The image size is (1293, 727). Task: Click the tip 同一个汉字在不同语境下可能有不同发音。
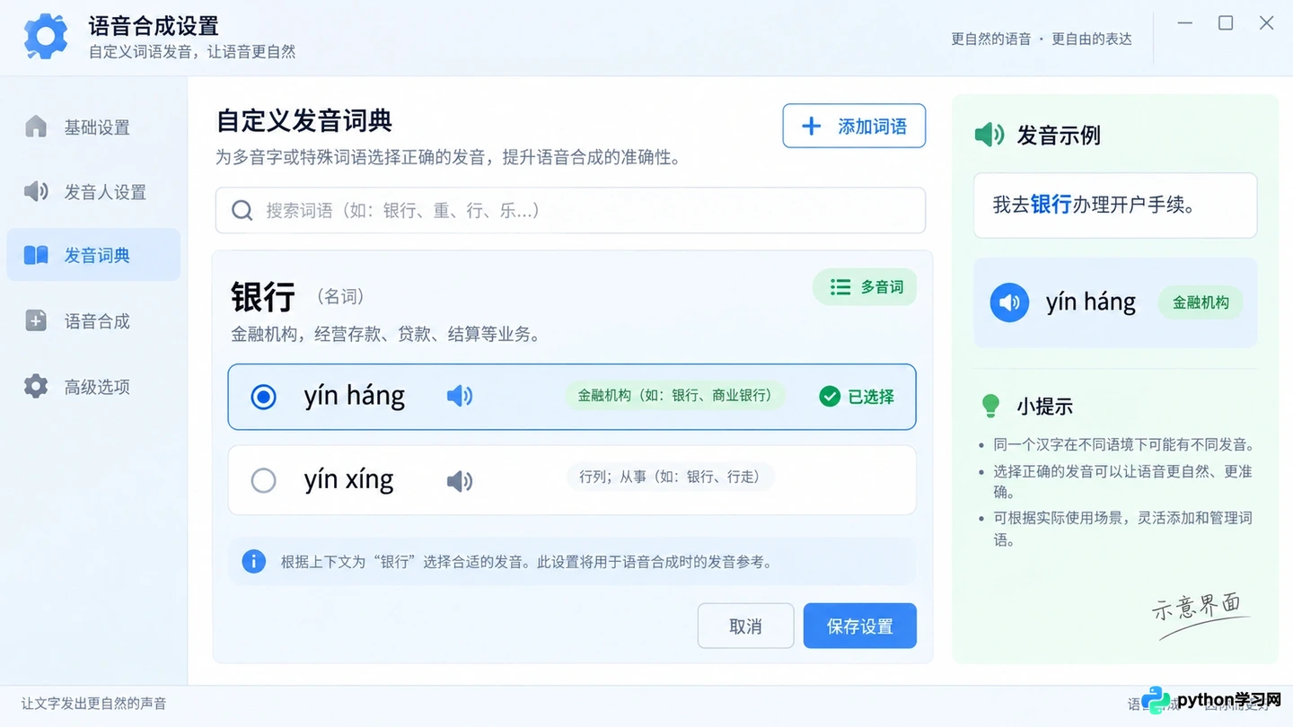pos(1123,444)
